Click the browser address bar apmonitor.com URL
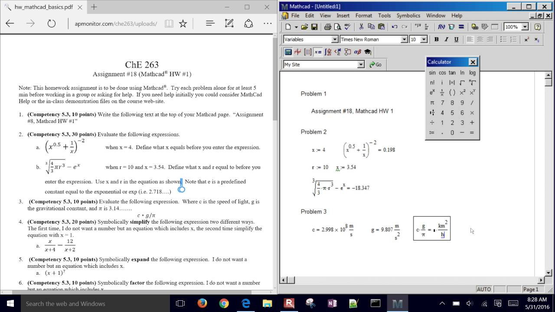Image resolution: width=555 pixels, height=312 pixels. pos(116,24)
